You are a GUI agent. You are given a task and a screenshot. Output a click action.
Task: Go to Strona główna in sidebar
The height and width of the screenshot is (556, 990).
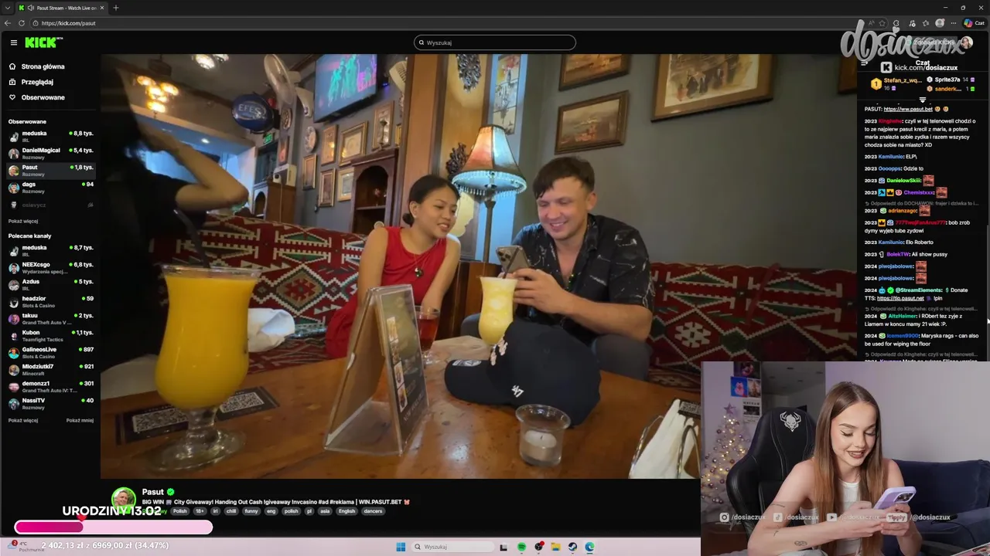click(36, 66)
